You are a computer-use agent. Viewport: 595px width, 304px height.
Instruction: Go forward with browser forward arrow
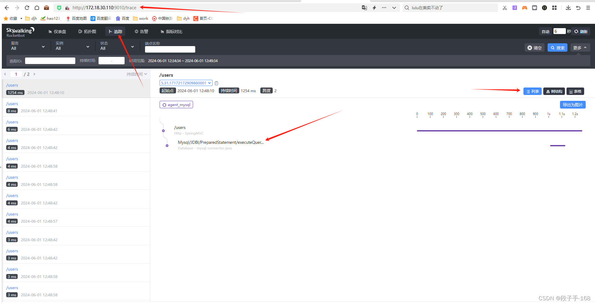click(x=17, y=8)
